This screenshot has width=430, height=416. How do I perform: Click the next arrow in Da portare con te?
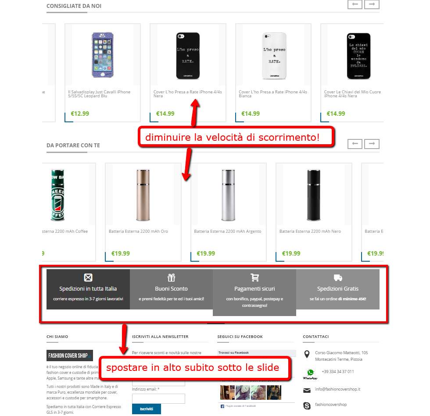(x=372, y=144)
